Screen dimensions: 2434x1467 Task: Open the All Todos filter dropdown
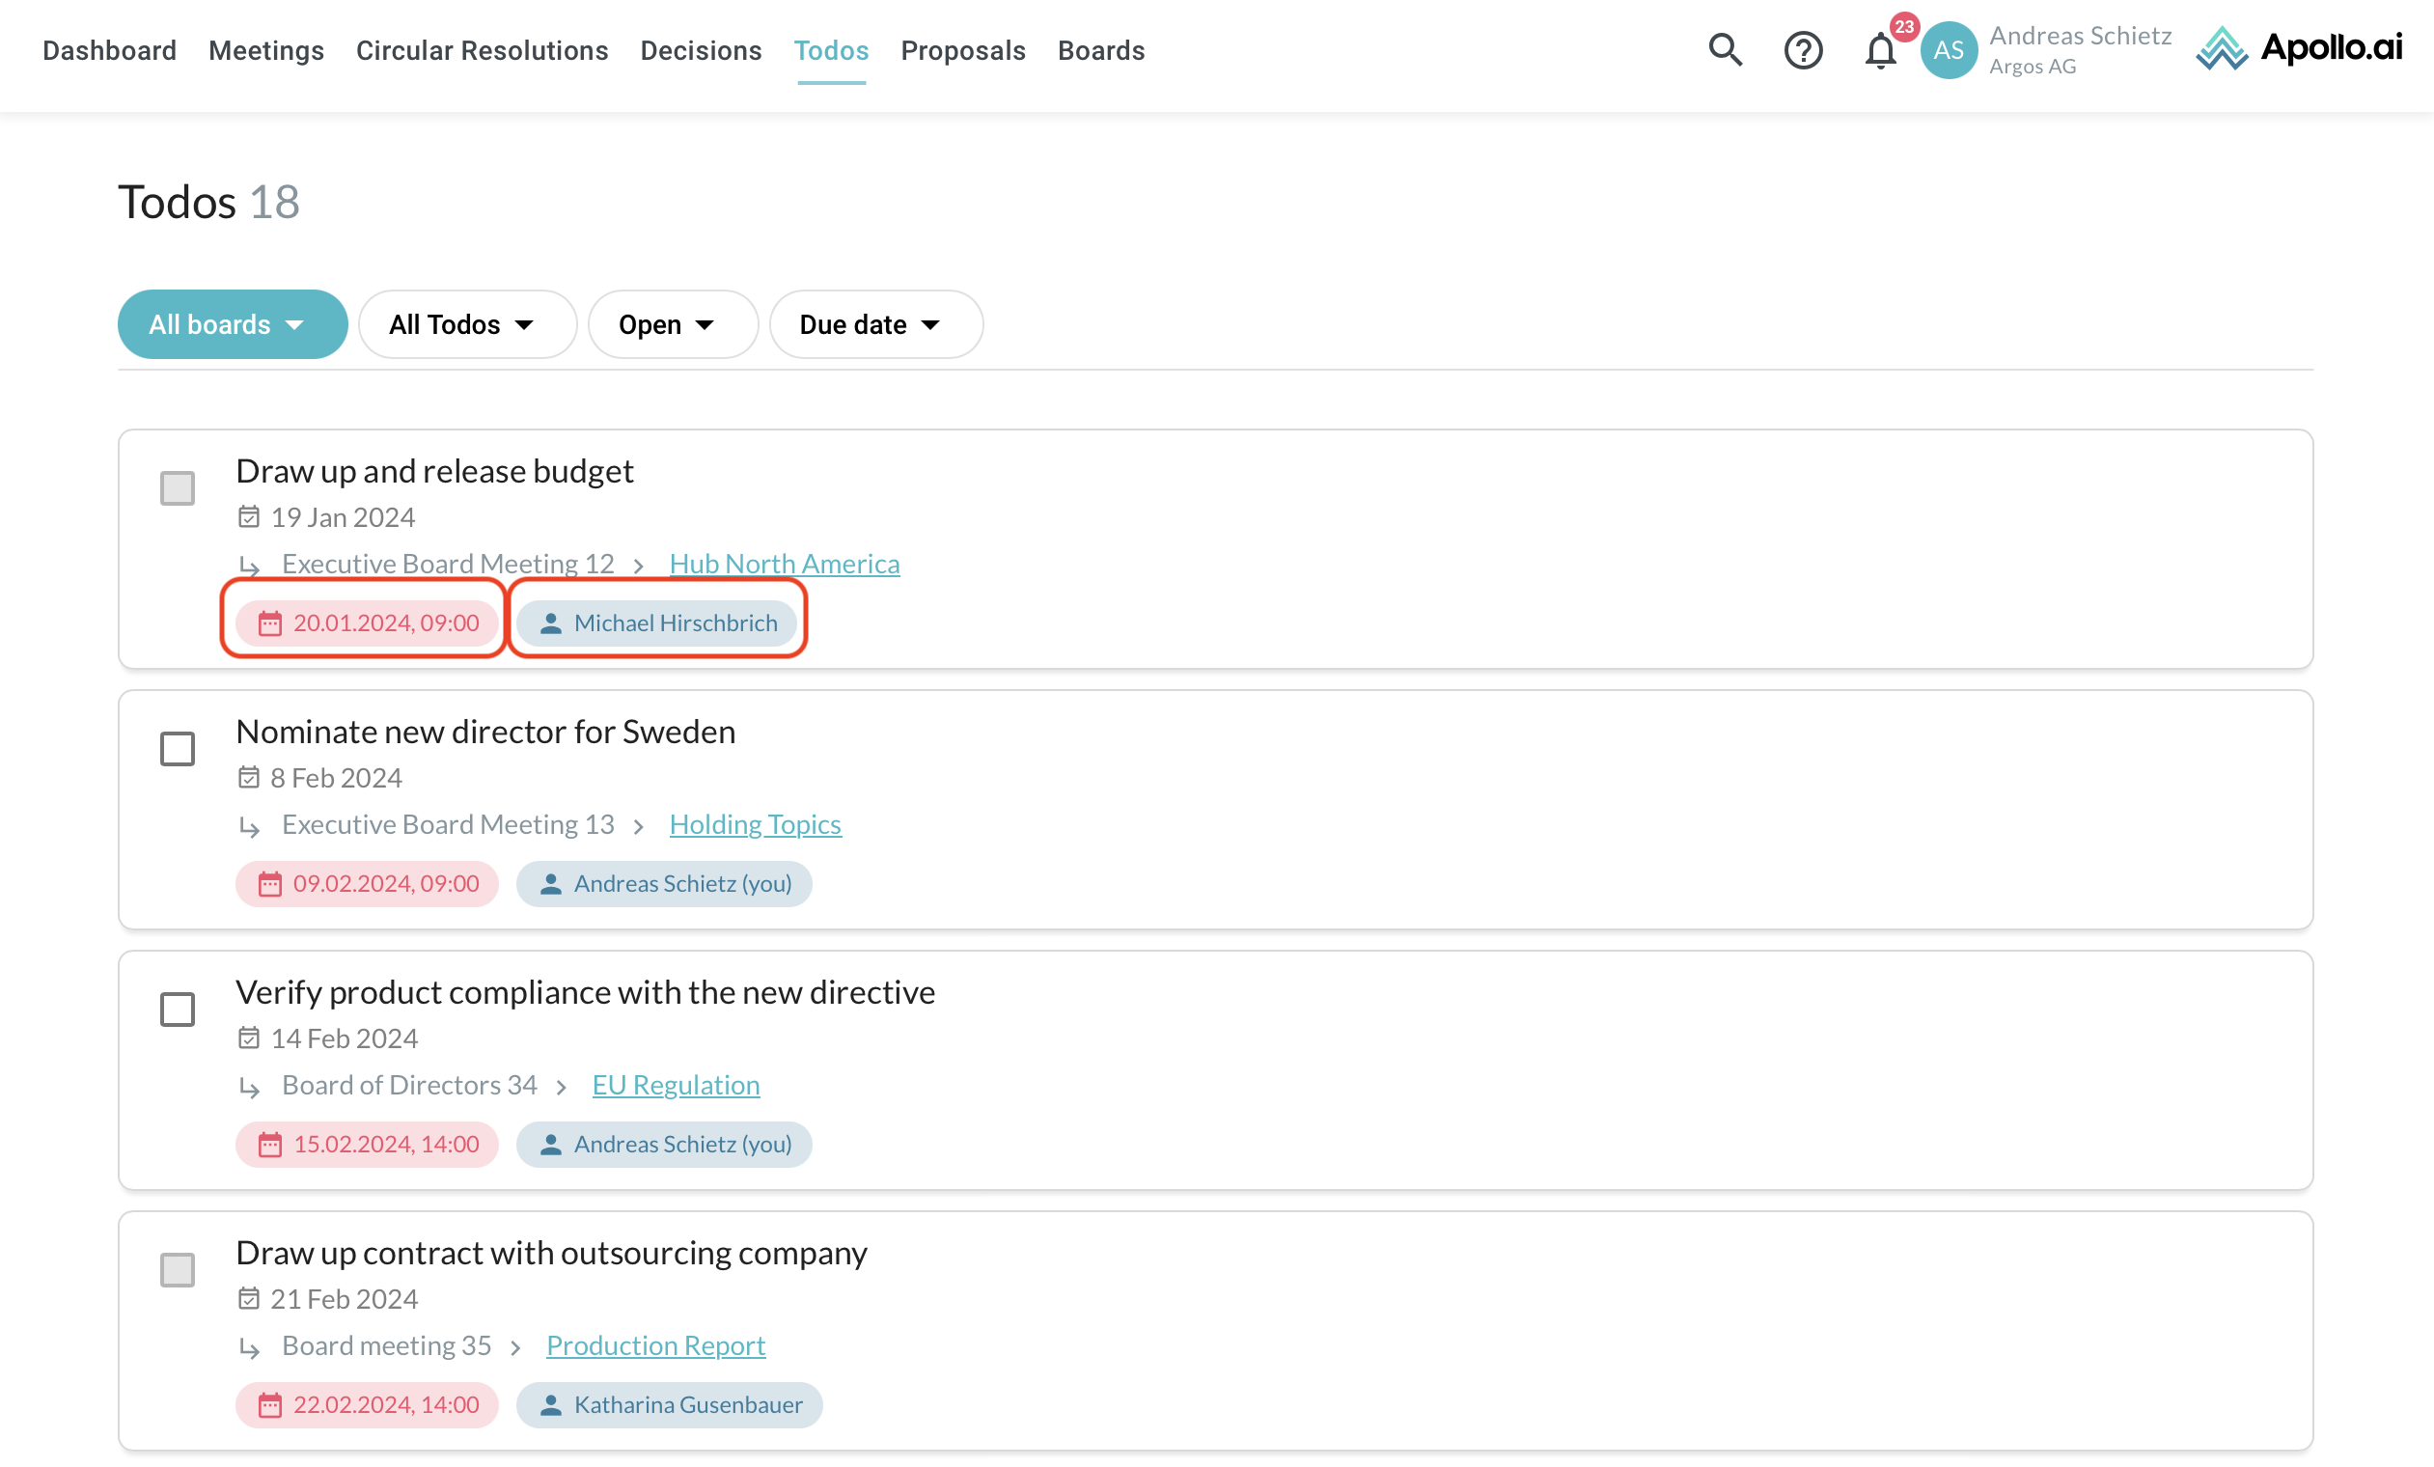click(x=466, y=324)
